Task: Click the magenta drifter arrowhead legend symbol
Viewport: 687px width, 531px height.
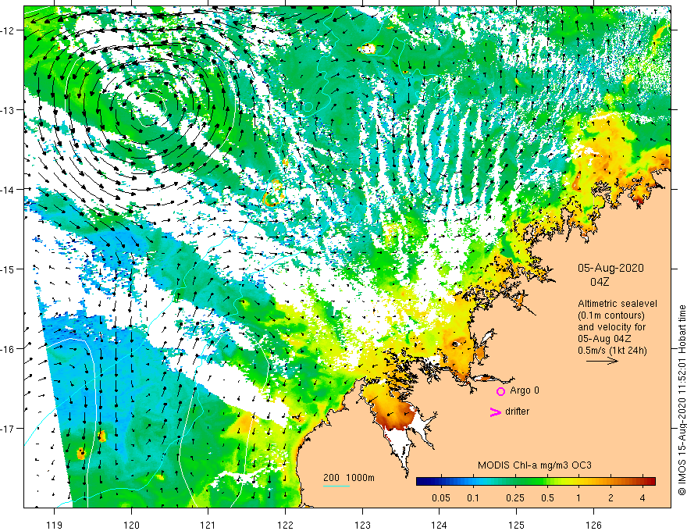Action: click(495, 412)
